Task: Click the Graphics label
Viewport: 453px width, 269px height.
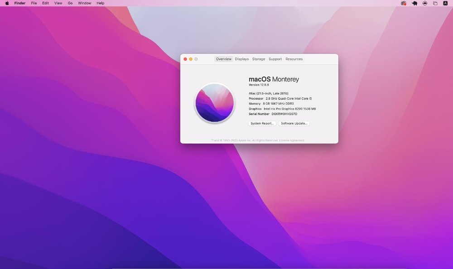Action: (255, 109)
